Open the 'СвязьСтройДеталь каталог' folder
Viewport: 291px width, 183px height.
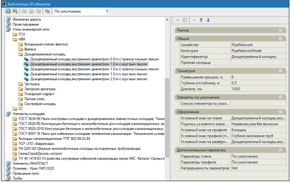click(40, 154)
